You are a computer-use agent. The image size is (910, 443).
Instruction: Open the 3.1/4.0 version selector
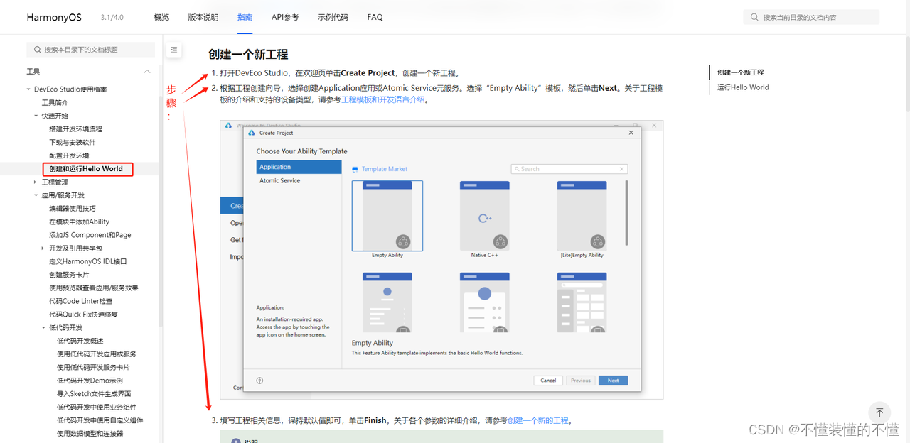[x=113, y=17]
